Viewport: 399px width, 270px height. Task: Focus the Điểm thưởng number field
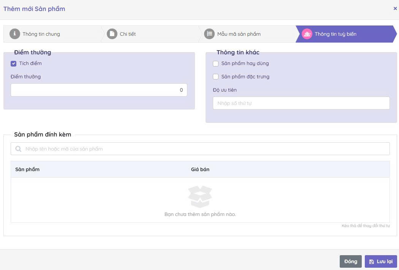pyautogui.click(x=99, y=90)
